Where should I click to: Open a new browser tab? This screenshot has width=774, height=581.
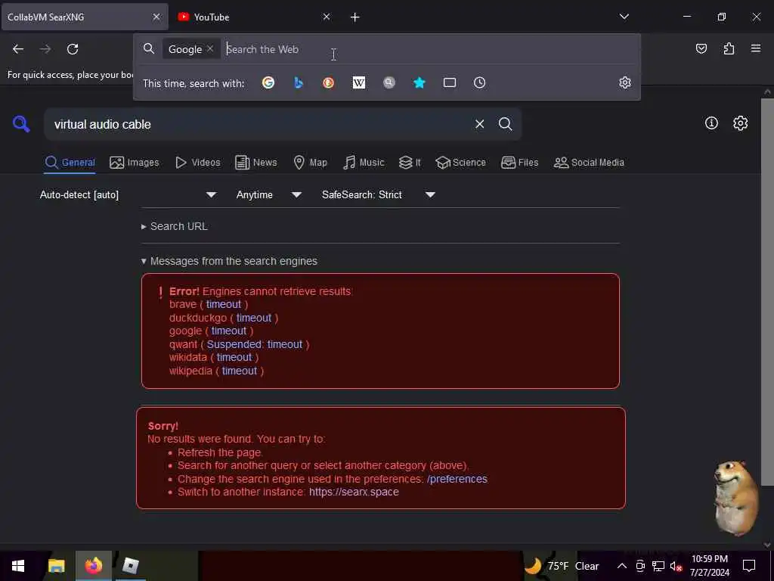coord(355,17)
